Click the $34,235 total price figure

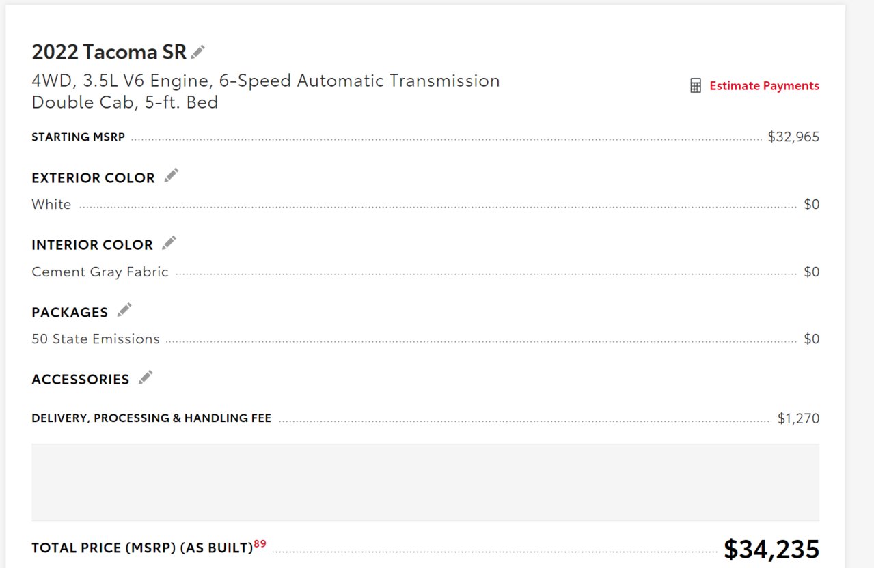[x=771, y=549]
